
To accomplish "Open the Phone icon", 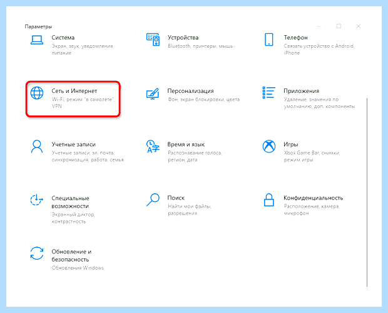I will pyautogui.click(x=268, y=40).
